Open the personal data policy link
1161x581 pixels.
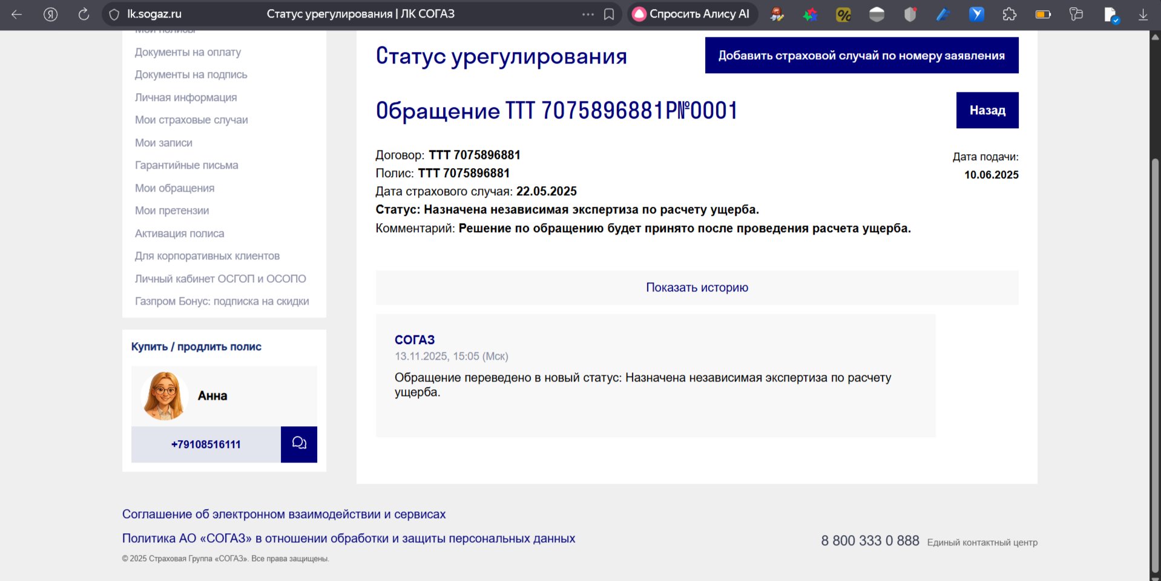[348, 538]
